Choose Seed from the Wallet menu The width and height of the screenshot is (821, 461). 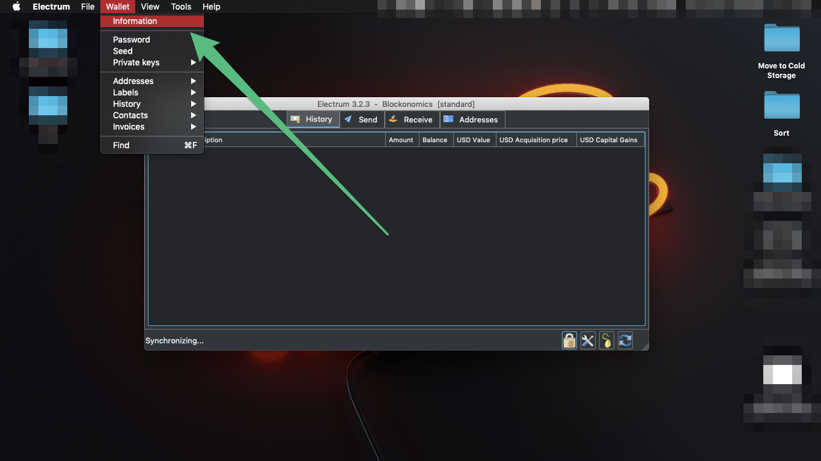point(152,51)
